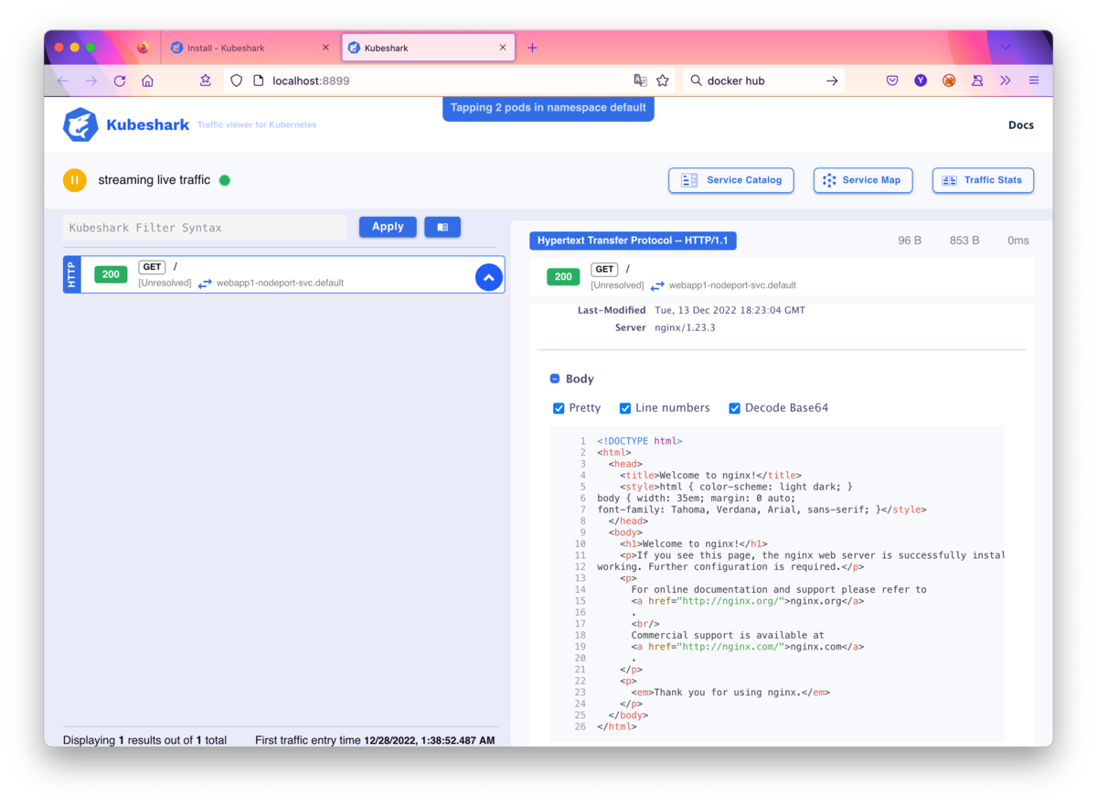Click the GET method badge in the traffic list
This screenshot has width=1097, height=805.
tap(152, 267)
